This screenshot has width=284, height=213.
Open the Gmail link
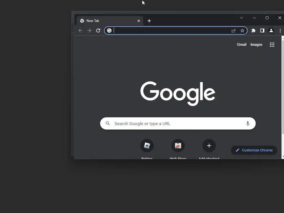pos(242,45)
